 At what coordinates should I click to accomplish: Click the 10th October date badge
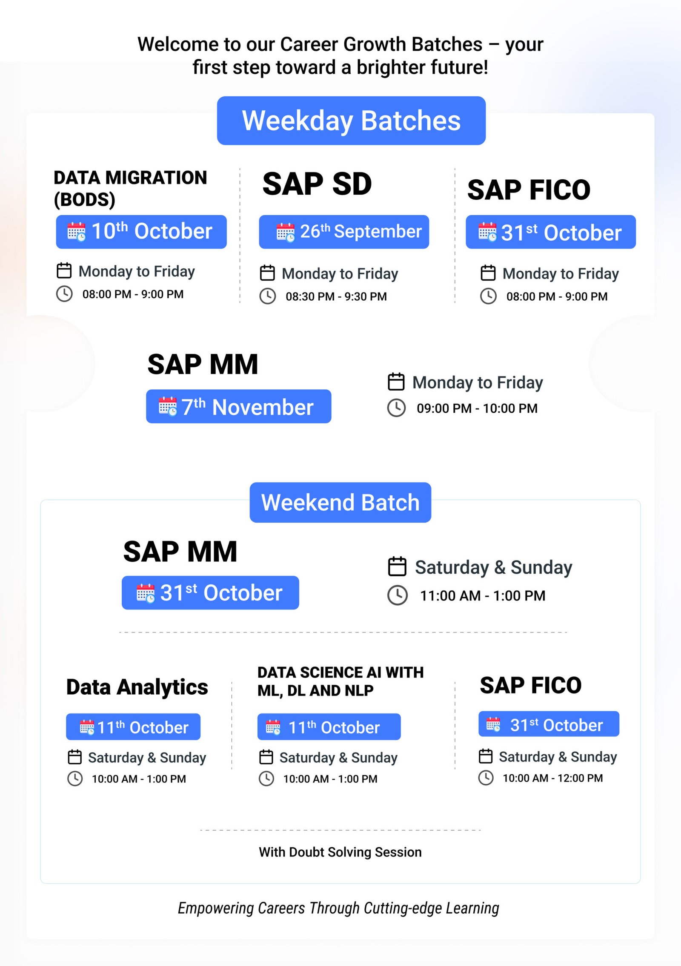coord(141,232)
